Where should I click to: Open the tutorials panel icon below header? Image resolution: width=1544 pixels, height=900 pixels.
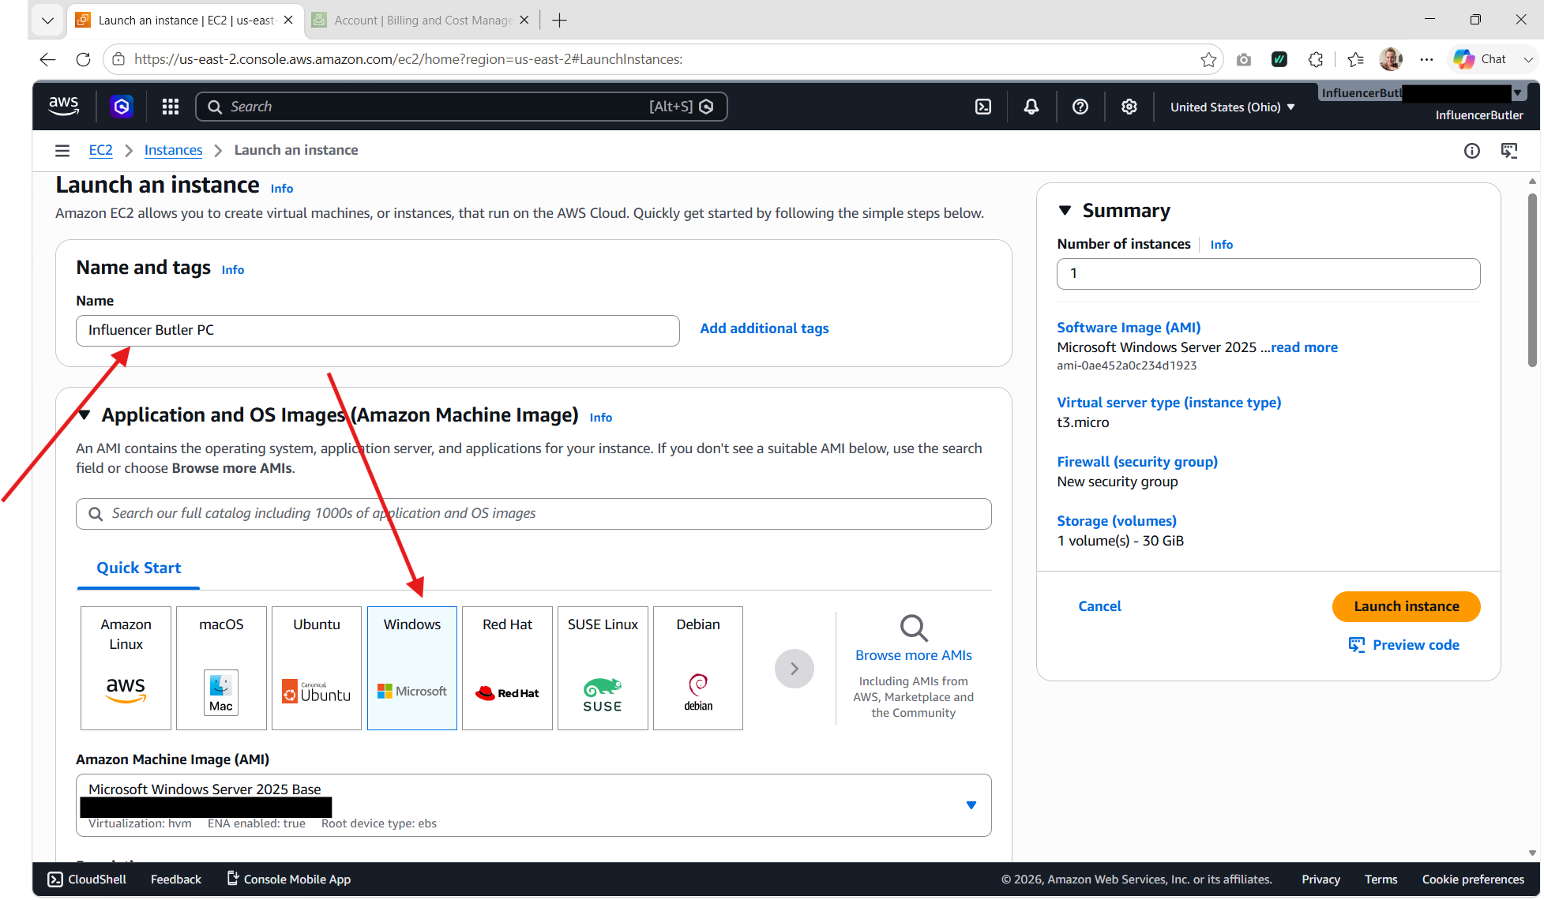[1509, 151]
